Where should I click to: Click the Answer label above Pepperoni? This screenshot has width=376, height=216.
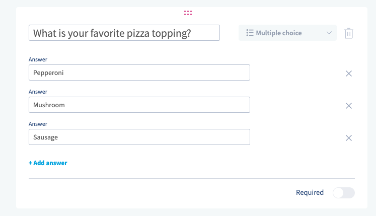point(38,59)
